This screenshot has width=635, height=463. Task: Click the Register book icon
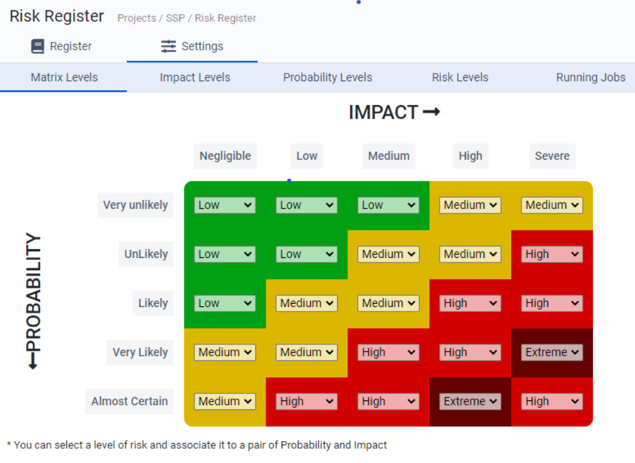click(x=38, y=46)
